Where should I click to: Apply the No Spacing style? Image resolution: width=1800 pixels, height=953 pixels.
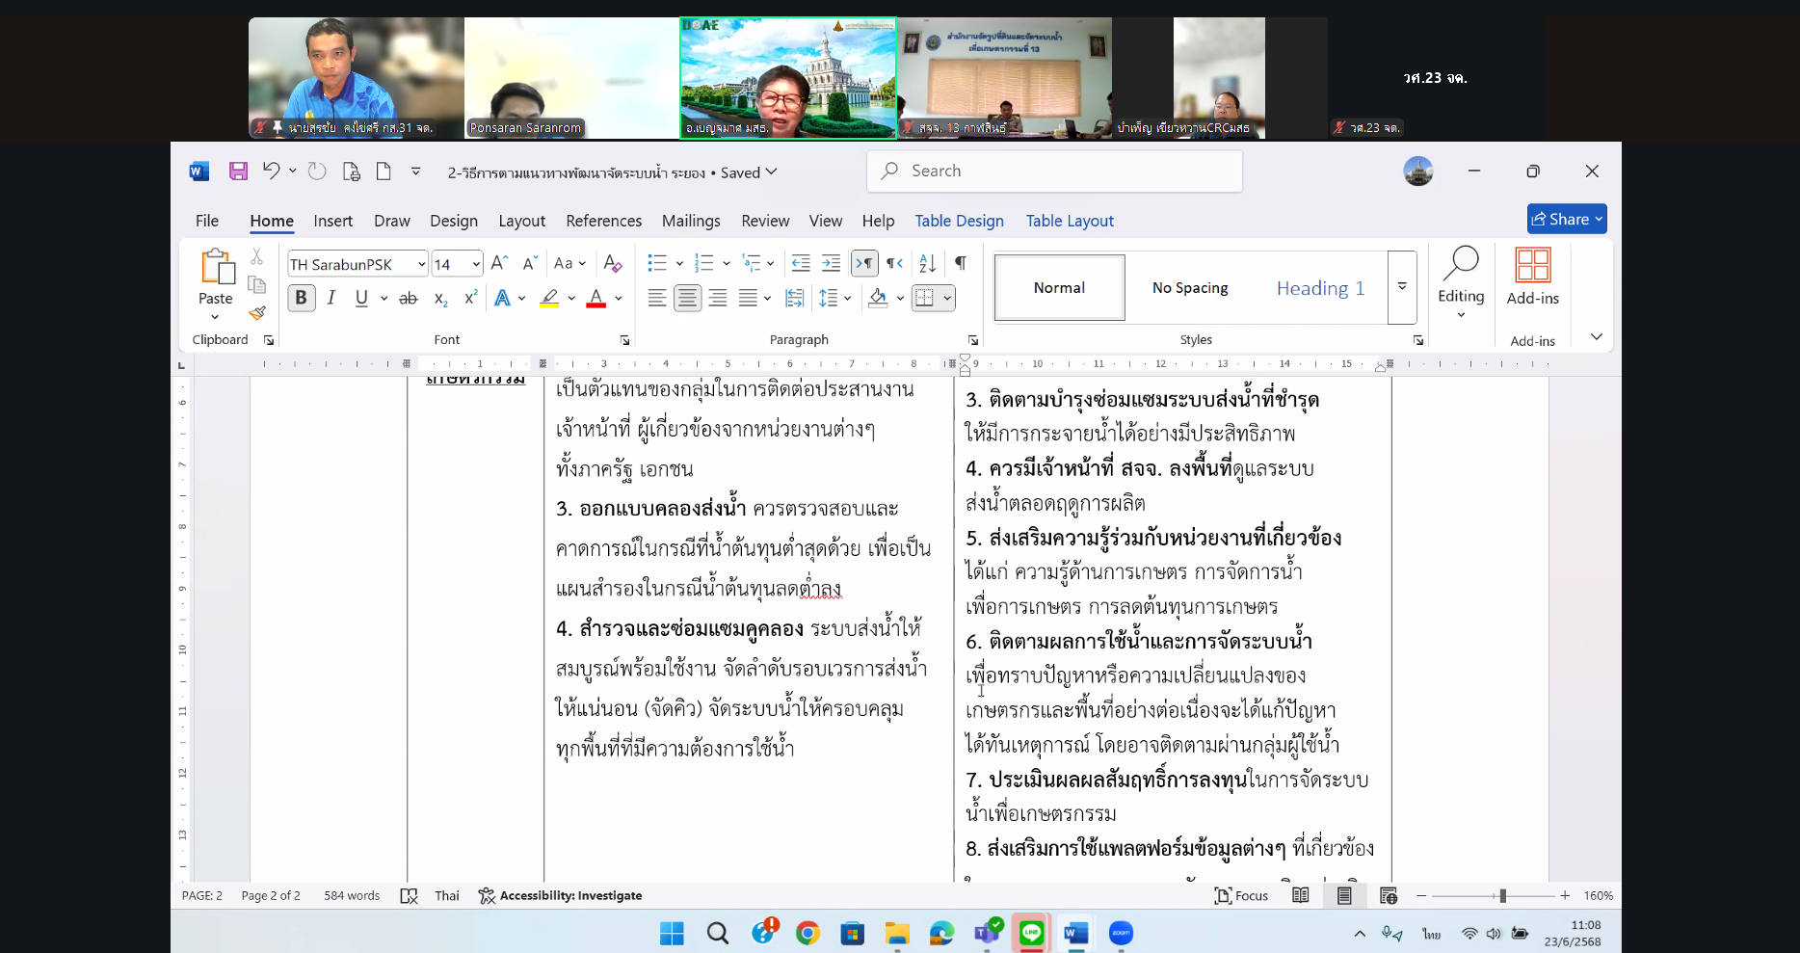[1190, 287]
